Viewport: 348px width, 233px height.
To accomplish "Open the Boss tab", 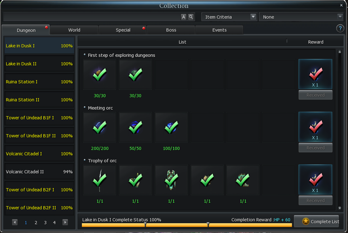I will (x=171, y=30).
